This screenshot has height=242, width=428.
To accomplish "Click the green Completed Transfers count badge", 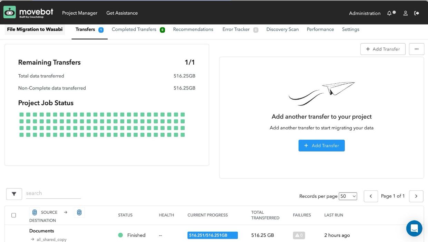I will coord(162,30).
